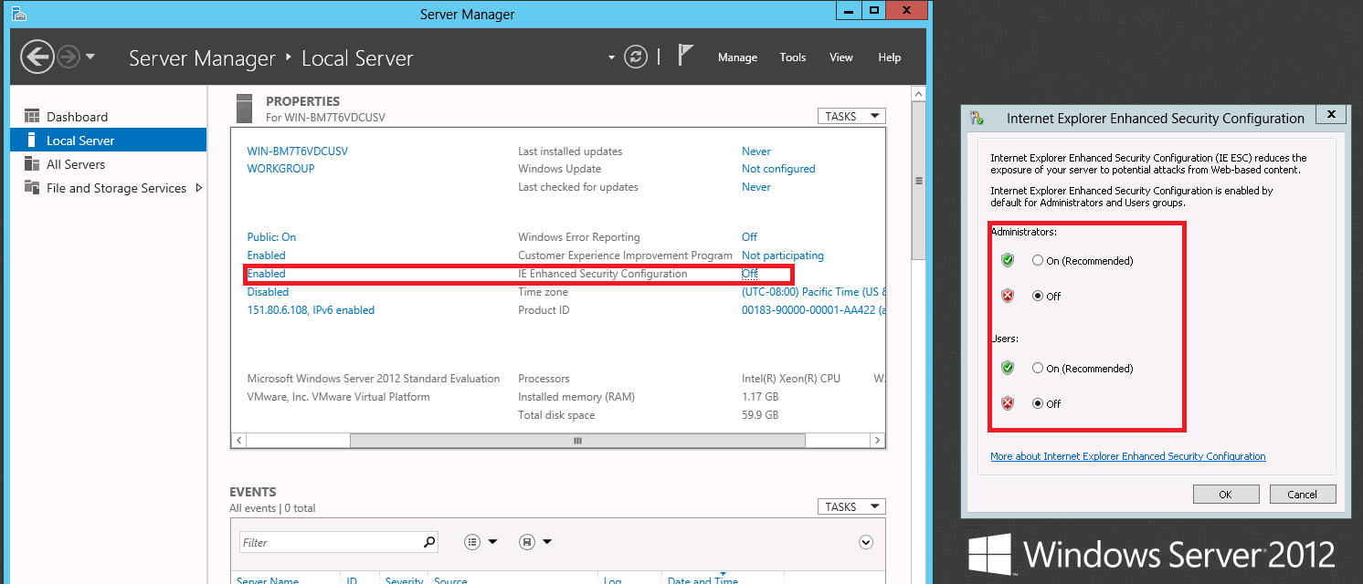Click the forward navigation arrow
The width and height of the screenshot is (1363, 584).
69,57
